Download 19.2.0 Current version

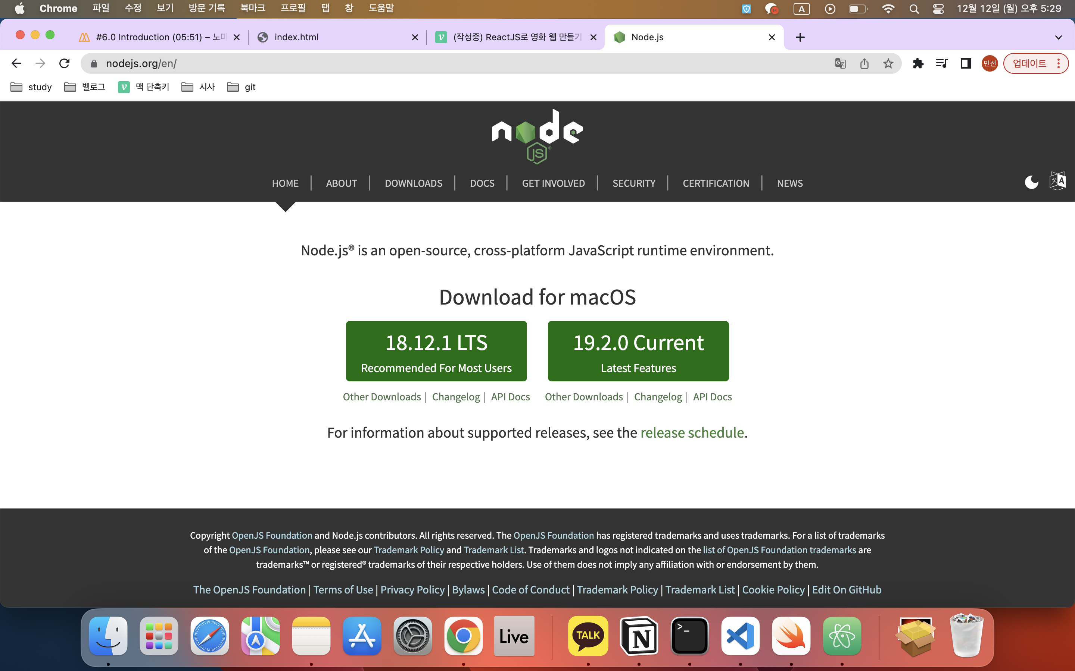pos(638,351)
